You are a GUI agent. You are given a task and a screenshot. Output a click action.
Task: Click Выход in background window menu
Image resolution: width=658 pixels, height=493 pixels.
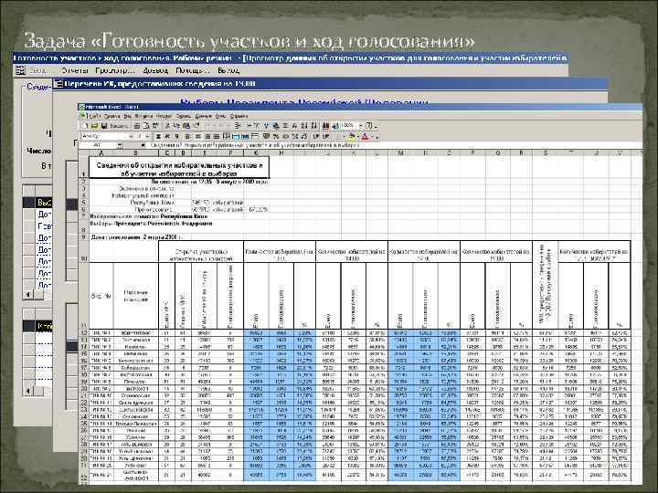(228, 70)
